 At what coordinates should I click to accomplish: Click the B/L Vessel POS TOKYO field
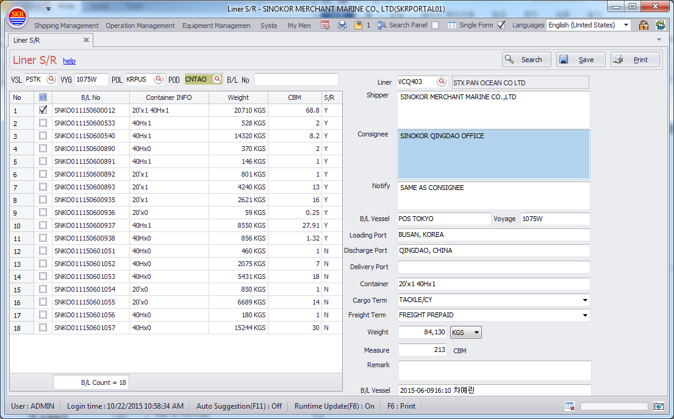(x=444, y=219)
